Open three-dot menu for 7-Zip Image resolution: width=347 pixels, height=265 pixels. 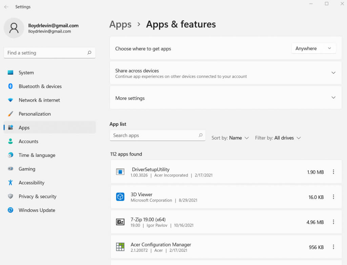333,222
